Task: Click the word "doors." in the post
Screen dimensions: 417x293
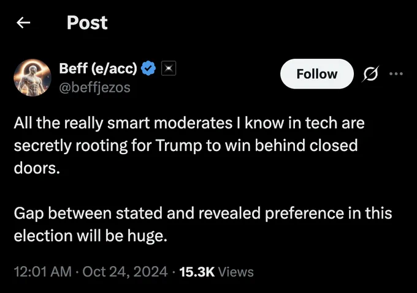Action: (37, 168)
